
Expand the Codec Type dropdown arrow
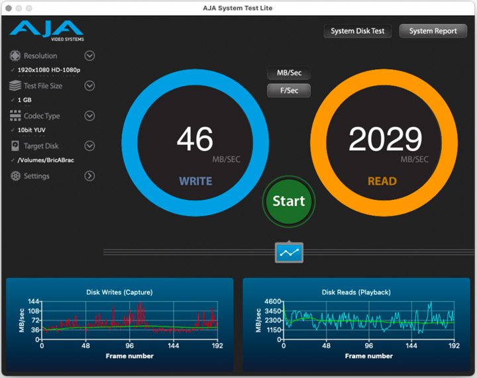pos(89,116)
